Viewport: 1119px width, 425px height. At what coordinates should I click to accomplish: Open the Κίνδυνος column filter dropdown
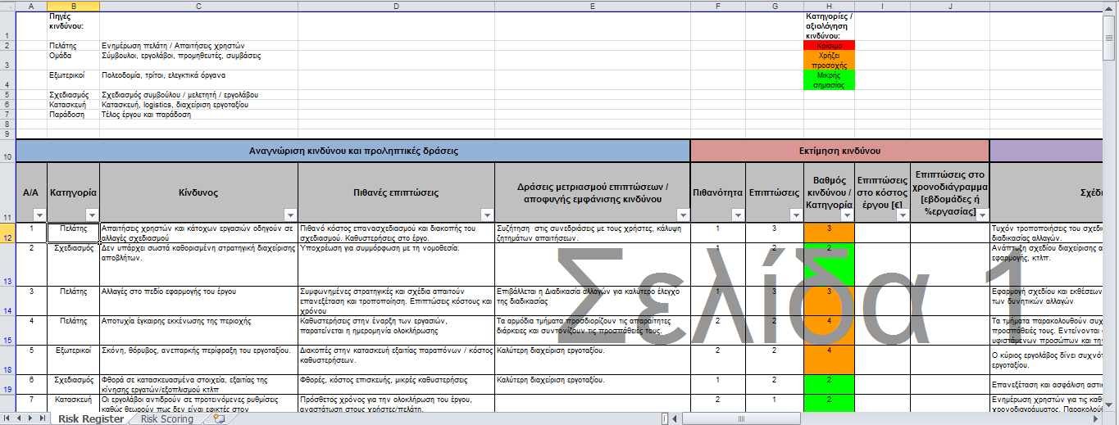289,215
